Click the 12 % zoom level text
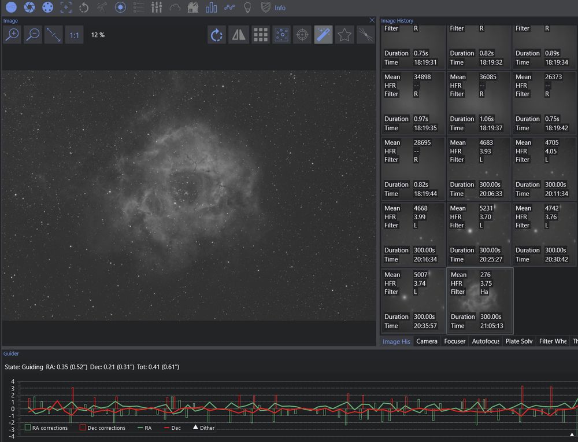 pos(98,35)
